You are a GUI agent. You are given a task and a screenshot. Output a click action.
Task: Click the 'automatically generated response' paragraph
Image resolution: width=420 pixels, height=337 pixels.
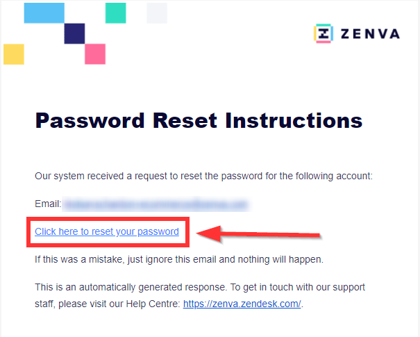click(200, 295)
